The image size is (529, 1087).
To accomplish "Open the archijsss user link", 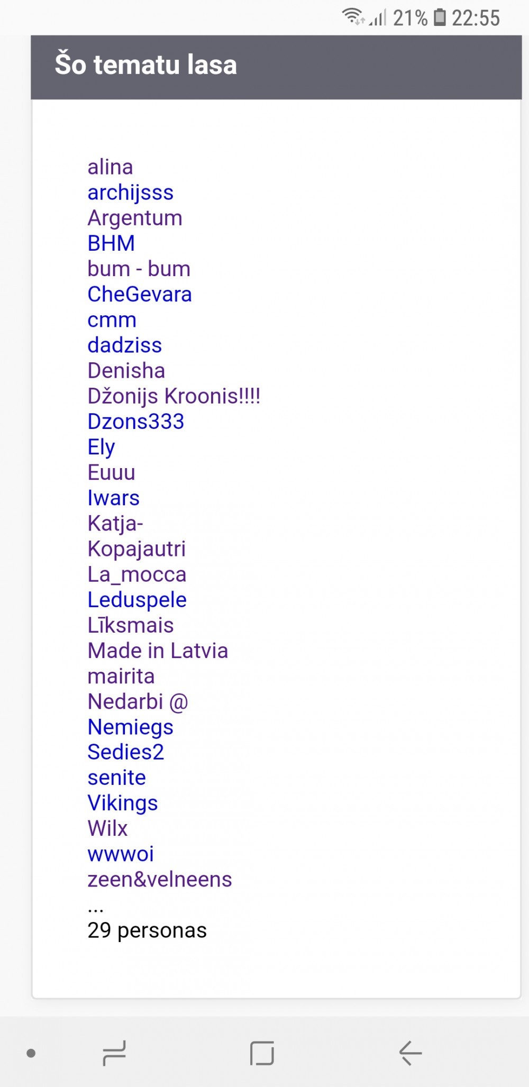I will (x=130, y=193).
